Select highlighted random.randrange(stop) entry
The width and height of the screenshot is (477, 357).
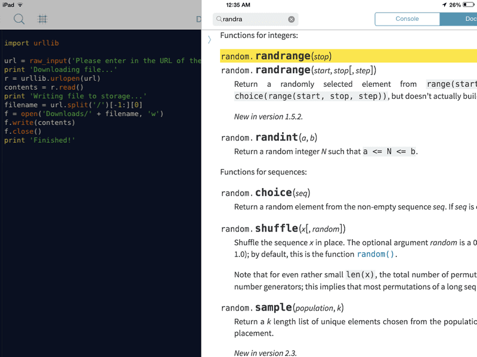coord(348,56)
